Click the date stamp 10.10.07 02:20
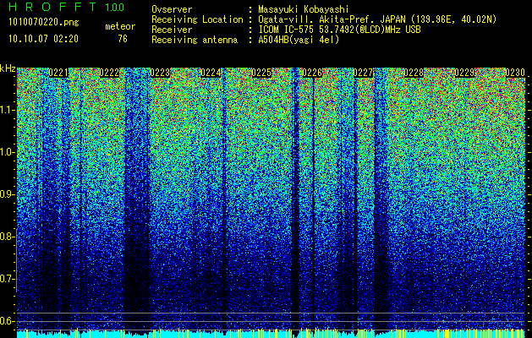This screenshot has width=532, height=338. pyautogui.click(x=43, y=39)
